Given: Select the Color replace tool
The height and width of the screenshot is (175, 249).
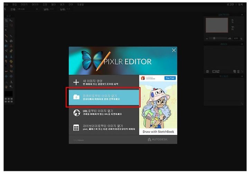Looking at the screenshot, I should point(6,51).
